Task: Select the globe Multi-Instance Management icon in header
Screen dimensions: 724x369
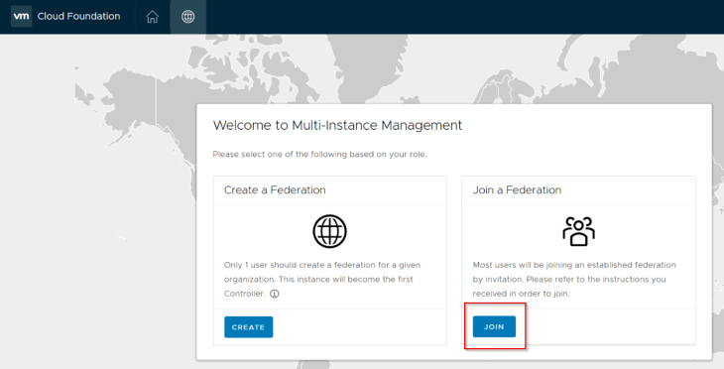Action: 187,17
